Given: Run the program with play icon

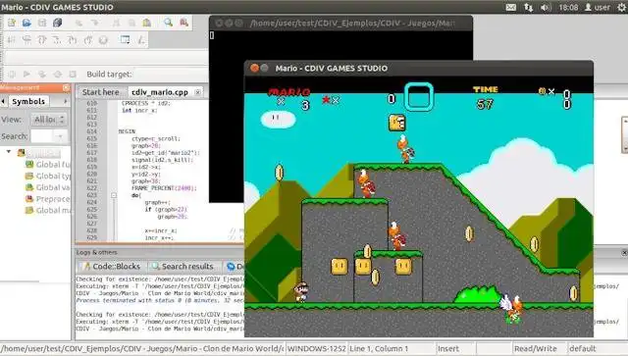Looking at the screenshot, I should [x=26, y=75].
